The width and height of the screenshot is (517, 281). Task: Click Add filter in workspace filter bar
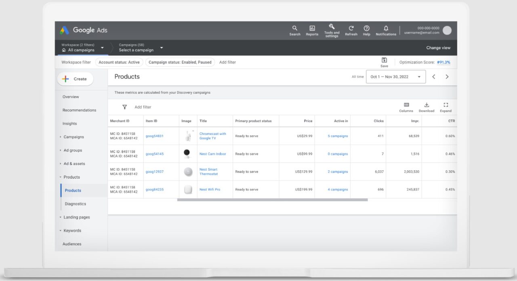tap(227, 62)
